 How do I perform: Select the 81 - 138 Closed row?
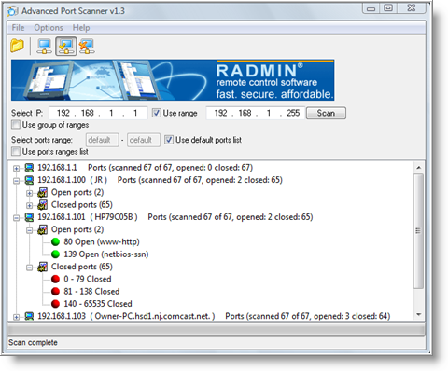pyautogui.click(x=91, y=292)
